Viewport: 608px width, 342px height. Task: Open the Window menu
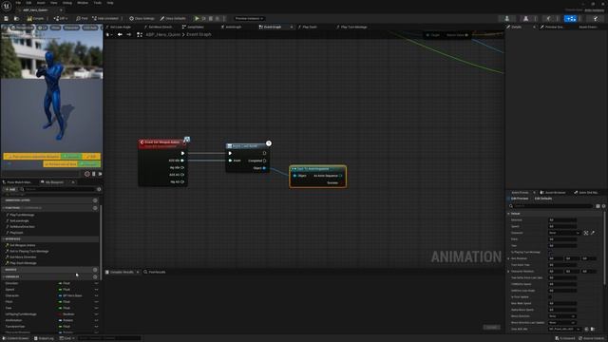[83, 3]
